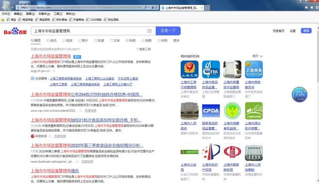Viewport: 319px width, 184px height.
Task: Open result about 294批次饮料抽检合格信息
Action: click(87, 94)
